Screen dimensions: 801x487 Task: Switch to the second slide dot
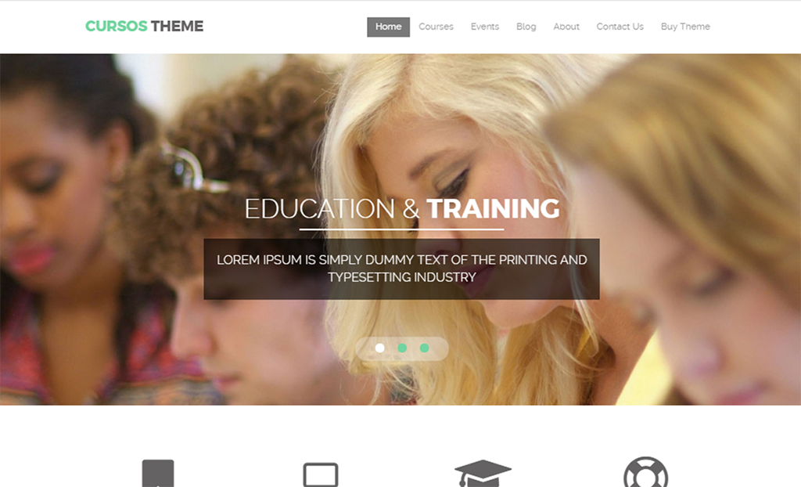(402, 348)
